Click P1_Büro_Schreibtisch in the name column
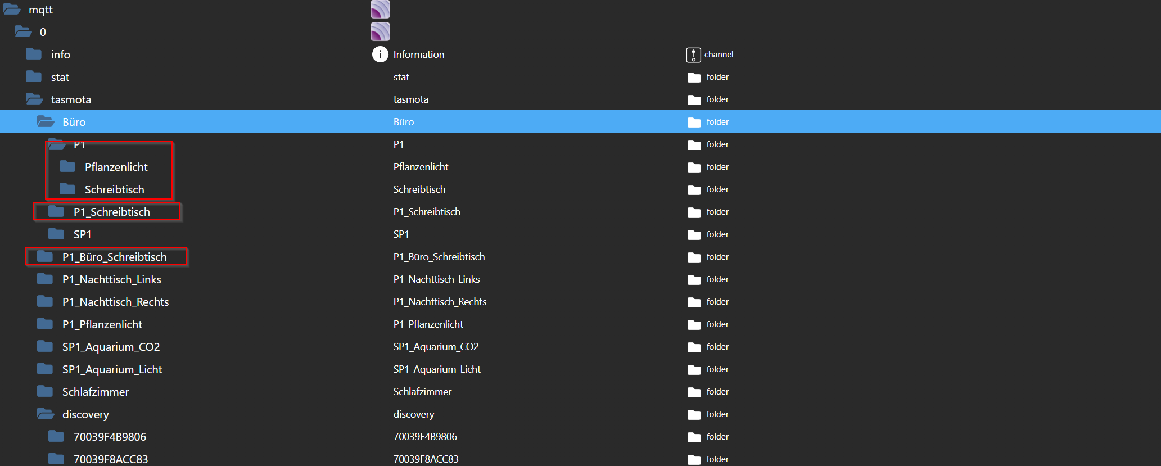This screenshot has height=466, width=1161. 439,257
